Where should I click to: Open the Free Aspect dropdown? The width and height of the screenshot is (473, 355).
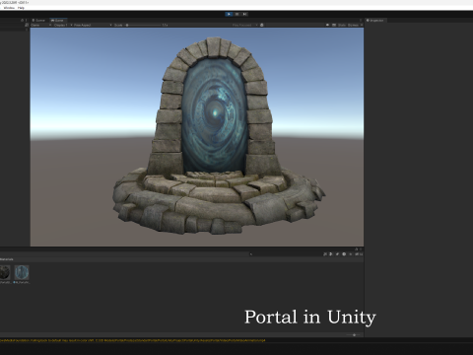92,25
